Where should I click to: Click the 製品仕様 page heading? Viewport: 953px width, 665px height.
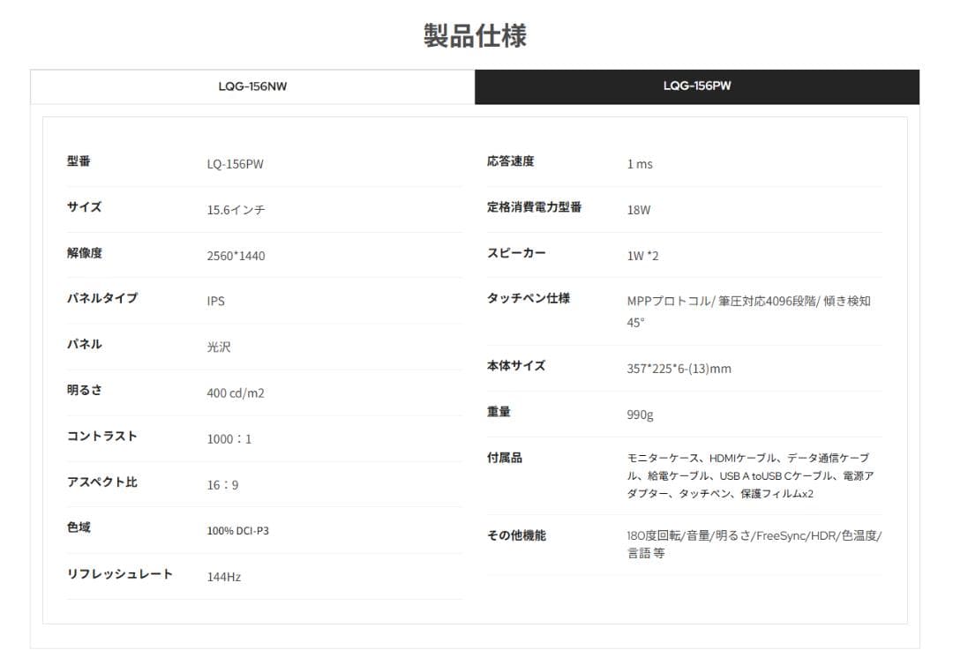click(x=476, y=34)
